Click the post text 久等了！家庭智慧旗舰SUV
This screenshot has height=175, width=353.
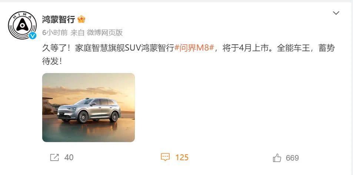click(91, 48)
